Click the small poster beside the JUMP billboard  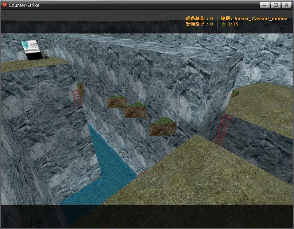click(46, 56)
